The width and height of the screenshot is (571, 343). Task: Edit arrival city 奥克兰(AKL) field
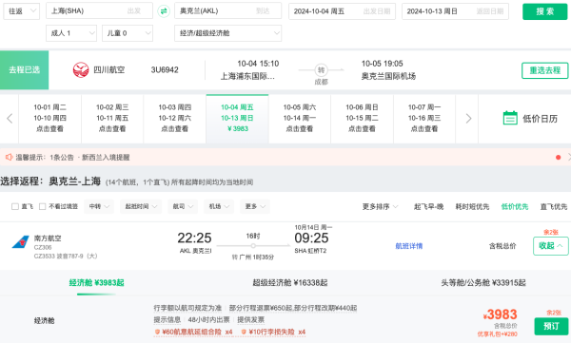(228, 10)
